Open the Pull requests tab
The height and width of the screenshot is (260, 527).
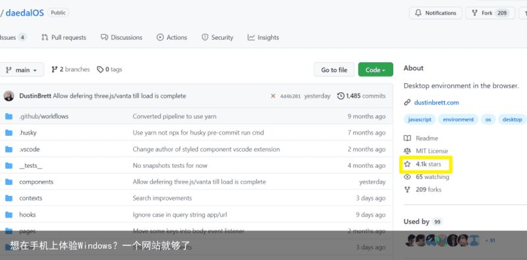[64, 38]
